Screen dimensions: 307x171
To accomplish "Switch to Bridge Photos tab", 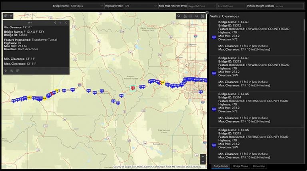I will tap(240, 166).
